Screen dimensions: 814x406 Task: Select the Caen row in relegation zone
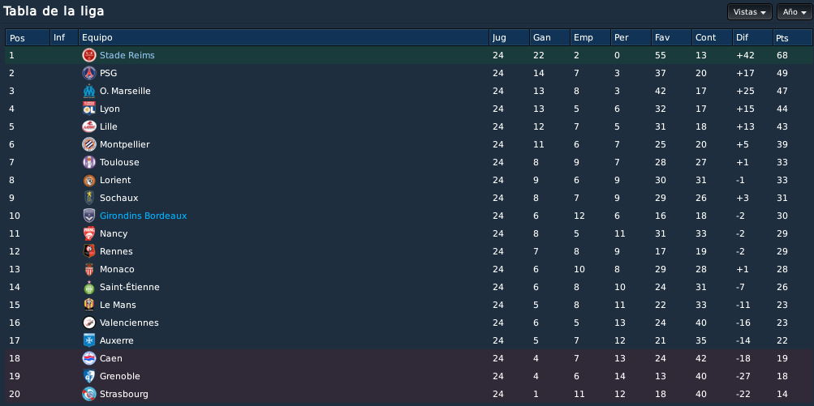[x=408, y=358]
